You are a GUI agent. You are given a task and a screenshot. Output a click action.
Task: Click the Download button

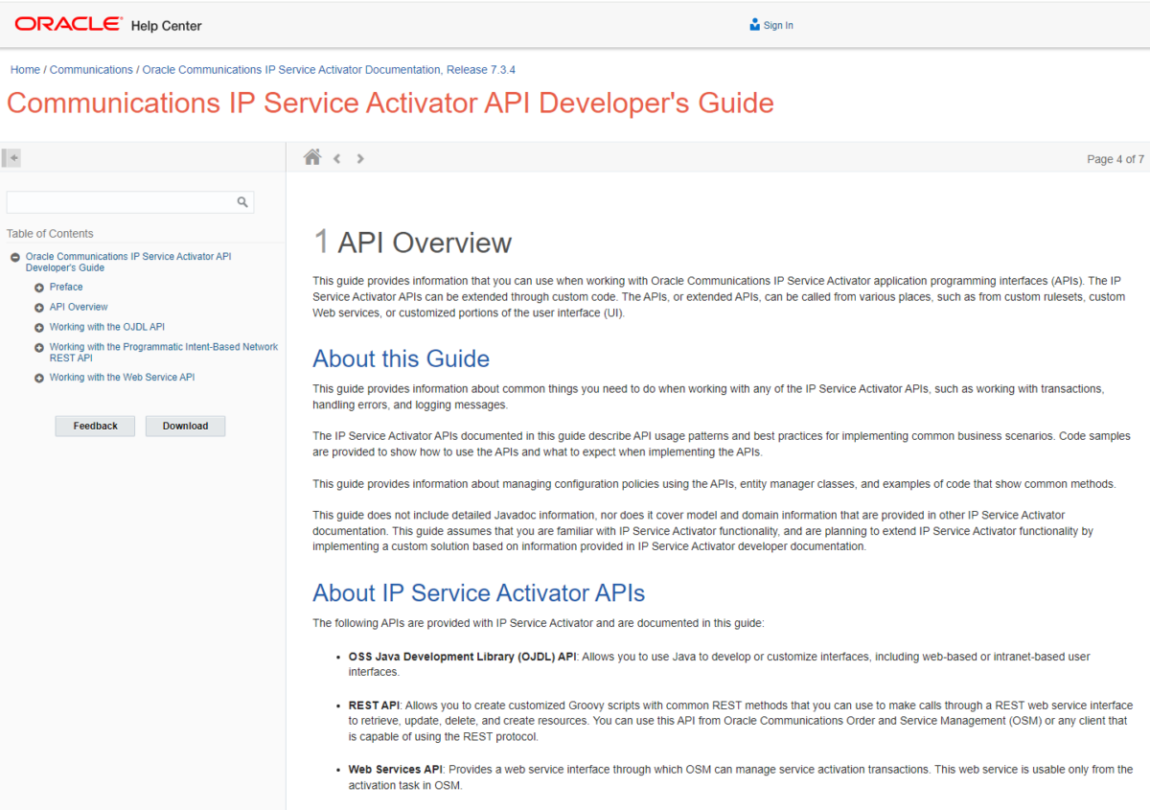pyautogui.click(x=185, y=426)
